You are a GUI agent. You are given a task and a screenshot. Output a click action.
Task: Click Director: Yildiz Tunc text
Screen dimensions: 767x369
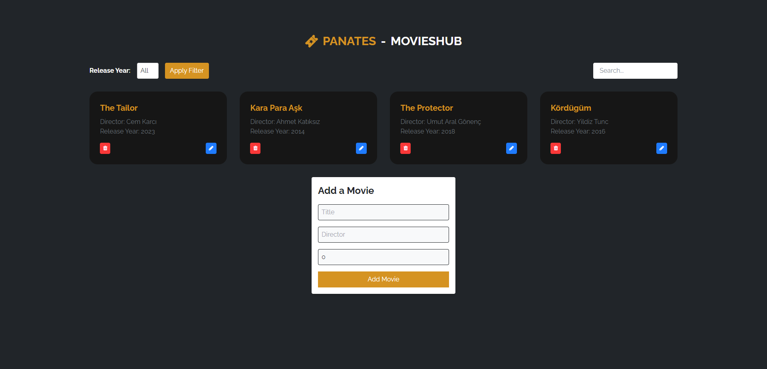pos(579,122)
